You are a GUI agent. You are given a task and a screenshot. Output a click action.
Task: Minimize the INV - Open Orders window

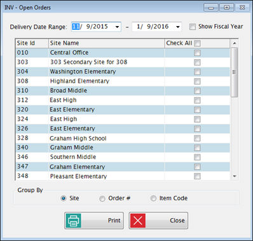(211, 8)
